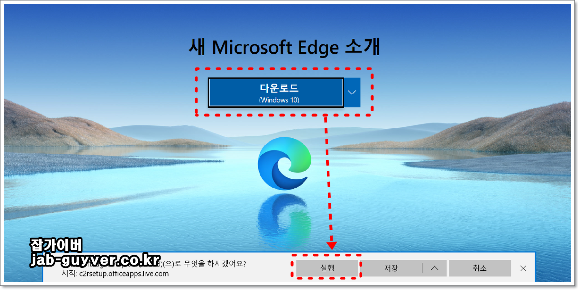Click the 잡가이버 watermark text
The image size is (579, 290).
(56, 245)
